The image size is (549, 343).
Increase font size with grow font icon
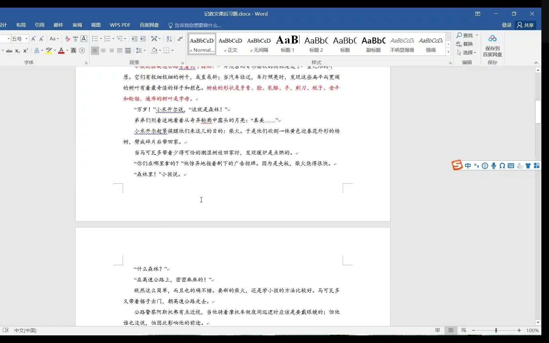pos(33,39)
